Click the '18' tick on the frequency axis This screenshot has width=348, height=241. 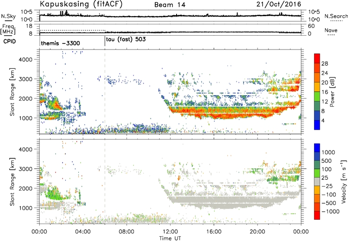coord(29,26)
